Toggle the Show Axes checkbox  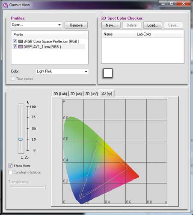click(10, 166)
